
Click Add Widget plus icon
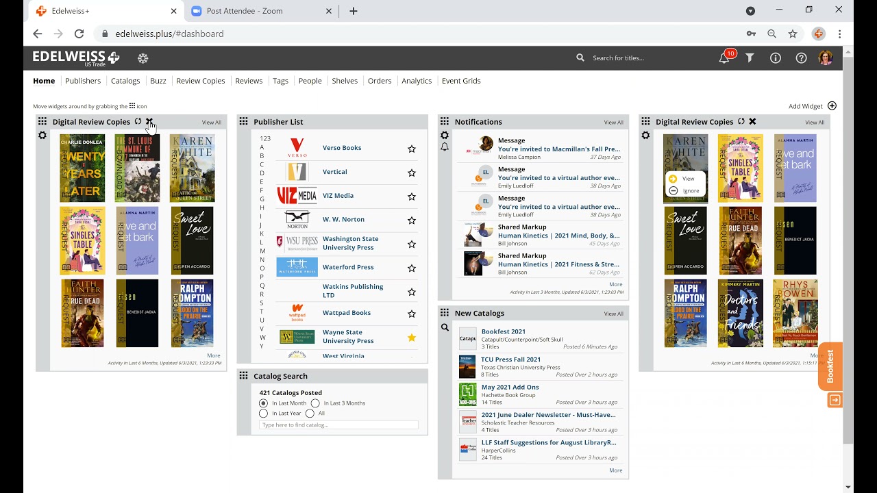click(x=832, y=106)
